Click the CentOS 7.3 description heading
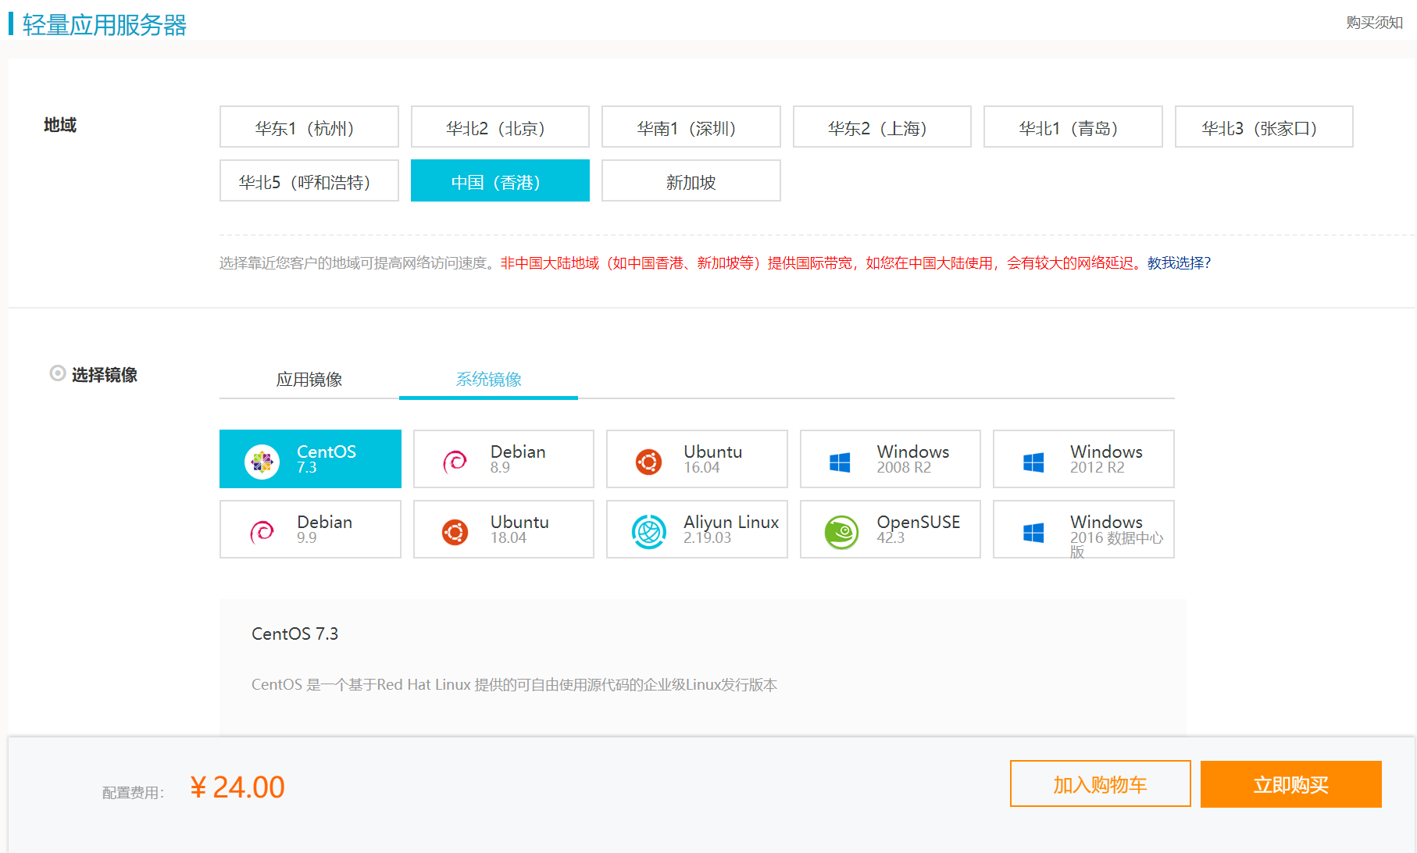Image resolution: width=1417 pixels, height=853 pixels. pos(294,634)
